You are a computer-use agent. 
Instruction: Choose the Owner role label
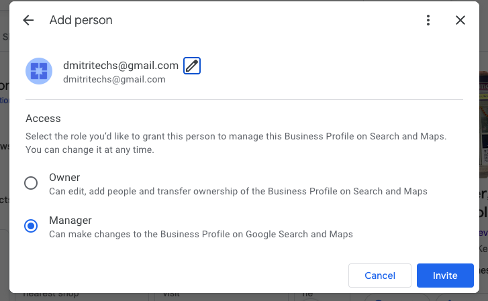(x=64, y=178)
